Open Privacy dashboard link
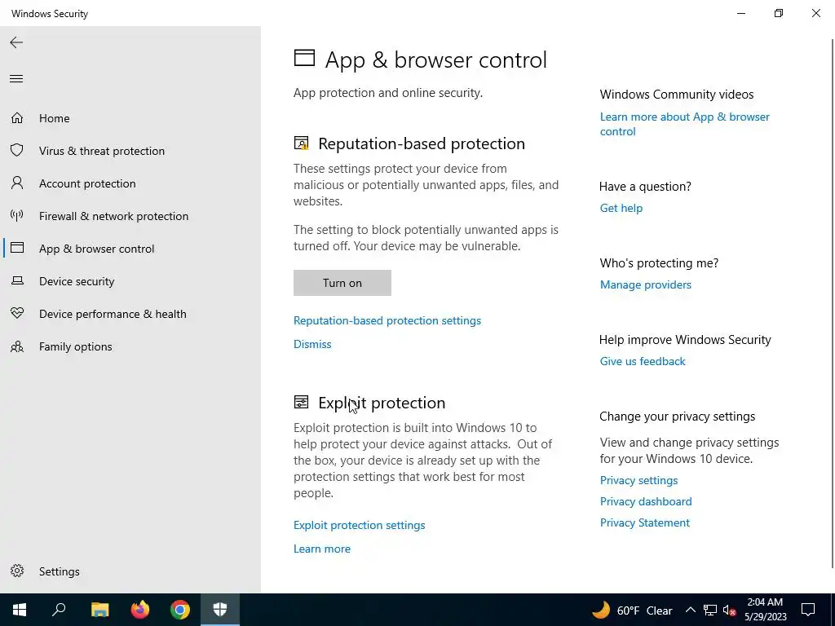The height and width of the screenshot is (626, 835). coord(646,501)
